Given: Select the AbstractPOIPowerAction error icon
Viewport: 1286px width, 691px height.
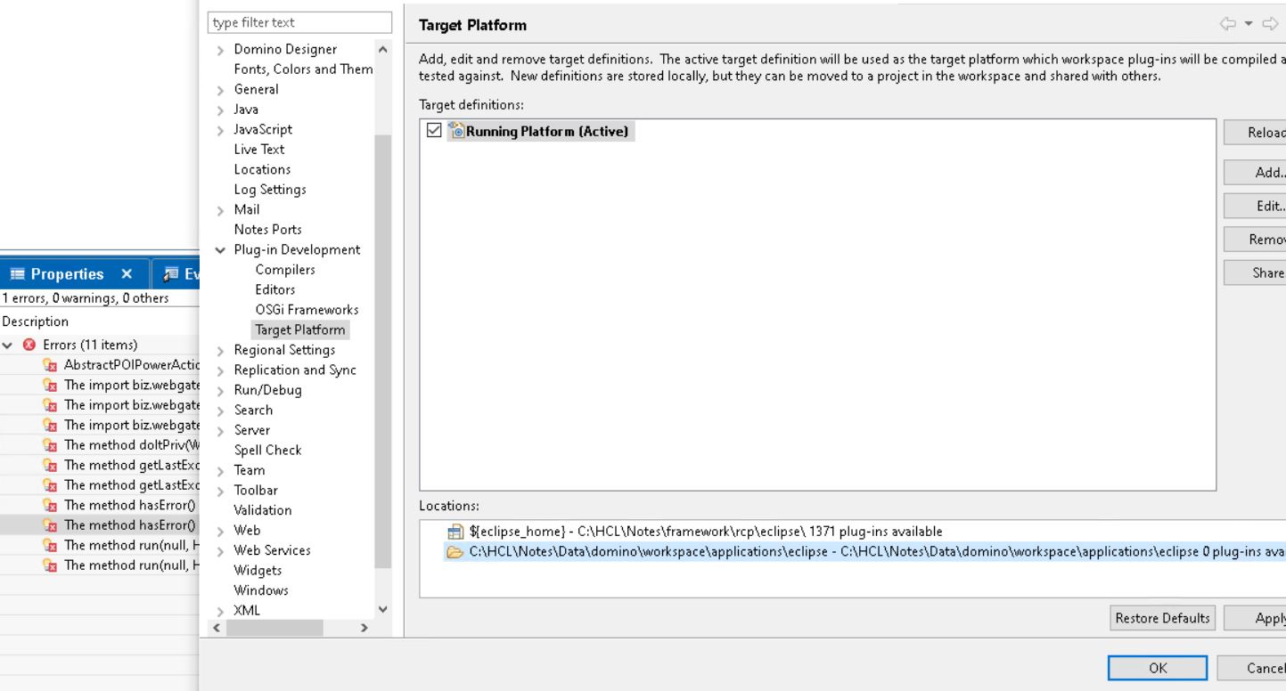Looking at the screenshot, I should [x=51, y=365].
